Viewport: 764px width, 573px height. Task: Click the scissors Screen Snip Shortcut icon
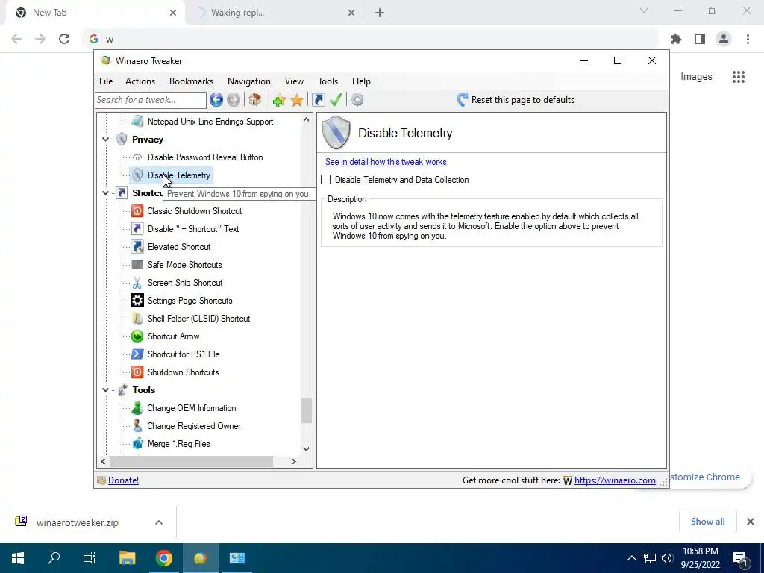tap(137, 283)
